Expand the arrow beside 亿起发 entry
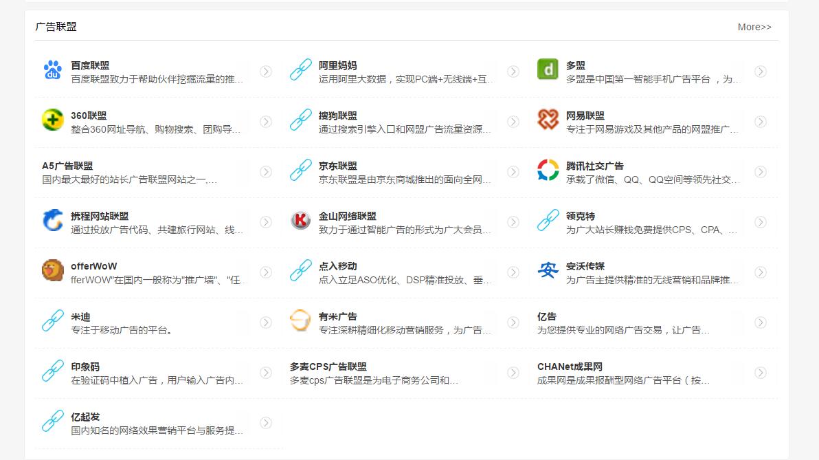Screen dimensions: 819x460 click(266, 422)
